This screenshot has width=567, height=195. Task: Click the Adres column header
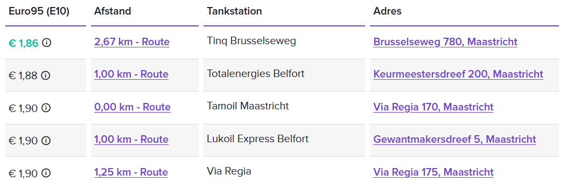[x=387, y=11]
